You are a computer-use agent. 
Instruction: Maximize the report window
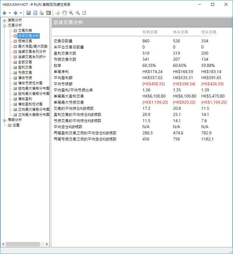213,4
